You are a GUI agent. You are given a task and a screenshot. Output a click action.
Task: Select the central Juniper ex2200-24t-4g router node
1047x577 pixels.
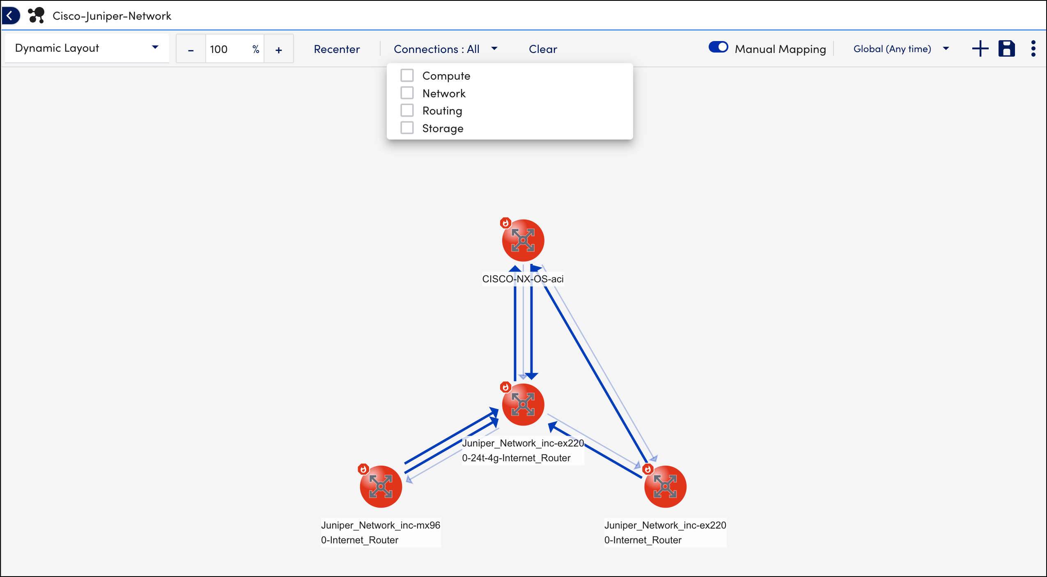[523, 405]
